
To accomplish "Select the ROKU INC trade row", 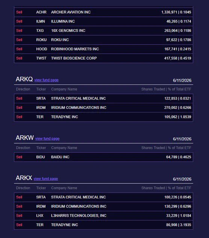I will [103, 40].
